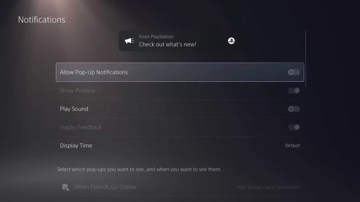Toggle Allow Pop-Up Notifications switch

294,72
